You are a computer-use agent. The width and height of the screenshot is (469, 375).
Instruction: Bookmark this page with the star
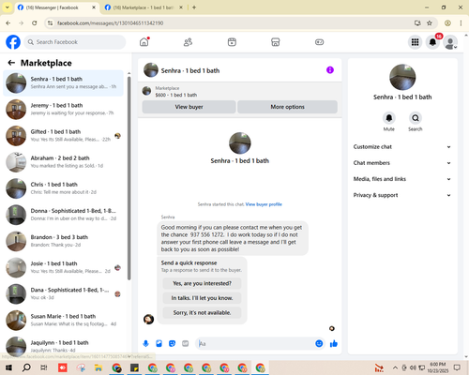click(430, 22)
